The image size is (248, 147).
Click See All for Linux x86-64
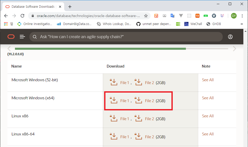point(208,134)
